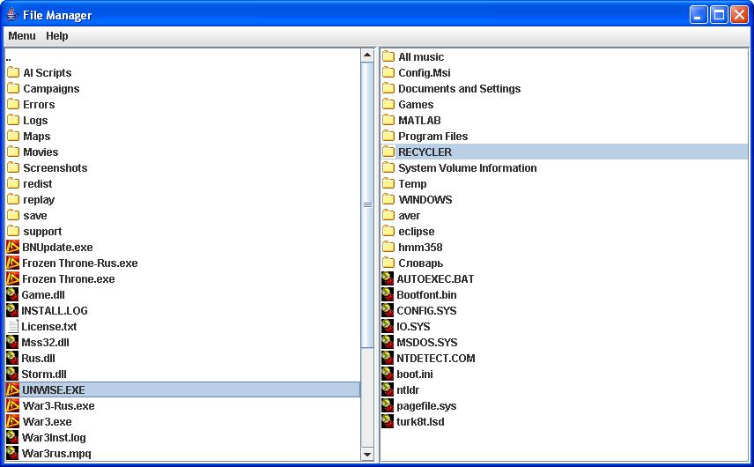The height and width of the screenshot is (467, 754).
Task: Go to parent directory via the '..' entry
Action: (8, 58)
